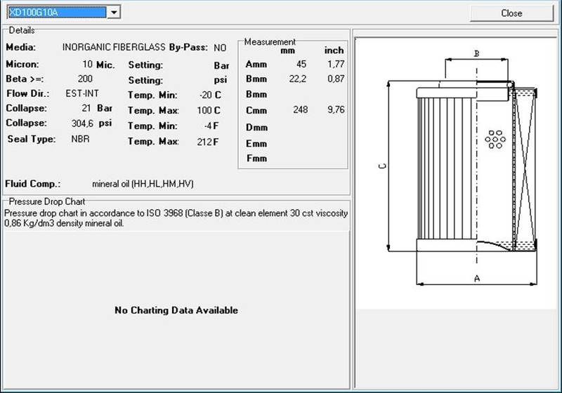Select the INORGANIC FIBERGLASS media value
562x393 pixels.
pos(114,48)
